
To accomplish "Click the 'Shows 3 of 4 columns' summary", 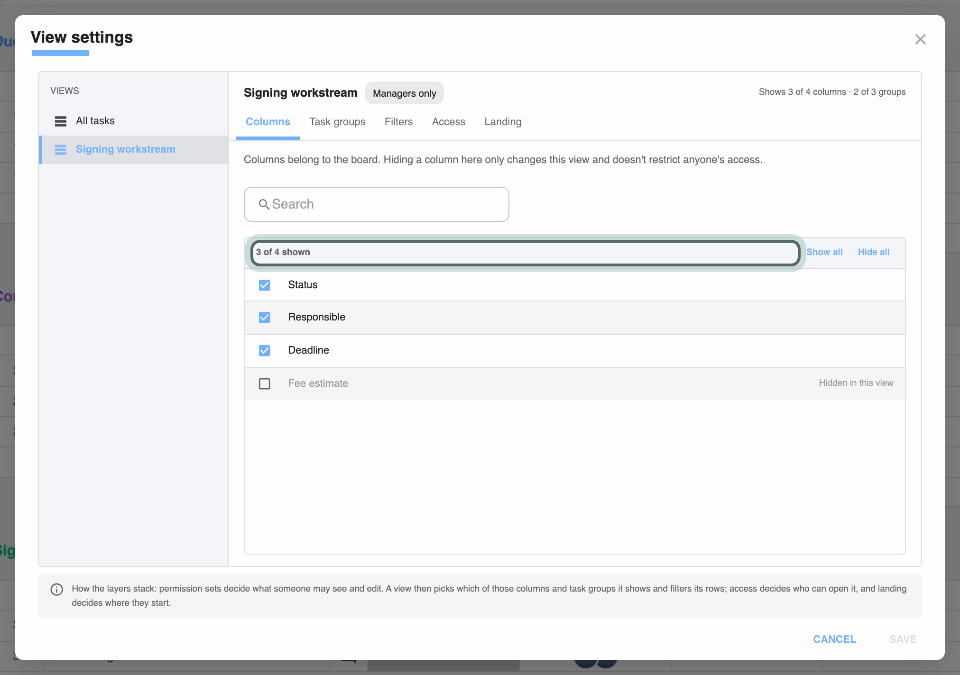I will click(x=832, y=92).
